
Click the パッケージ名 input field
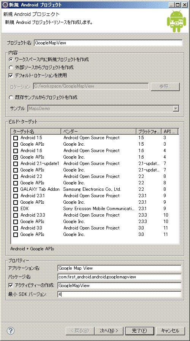[119, 277]
